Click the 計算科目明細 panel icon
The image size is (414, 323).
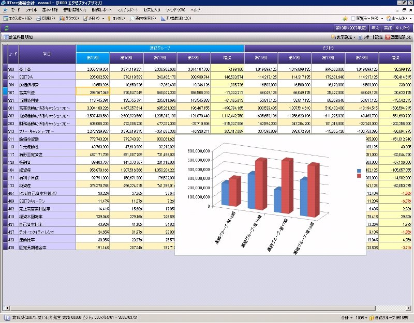(x=6, y=37)
